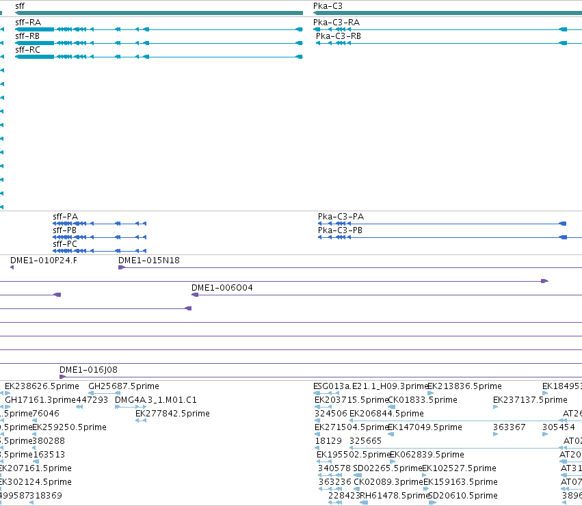Open the Pka-C3-RB transcript label

338,36
